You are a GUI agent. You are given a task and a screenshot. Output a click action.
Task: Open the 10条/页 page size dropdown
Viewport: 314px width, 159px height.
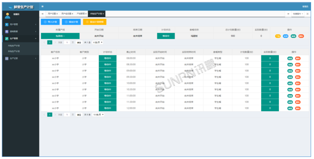(x=98, y=115)
